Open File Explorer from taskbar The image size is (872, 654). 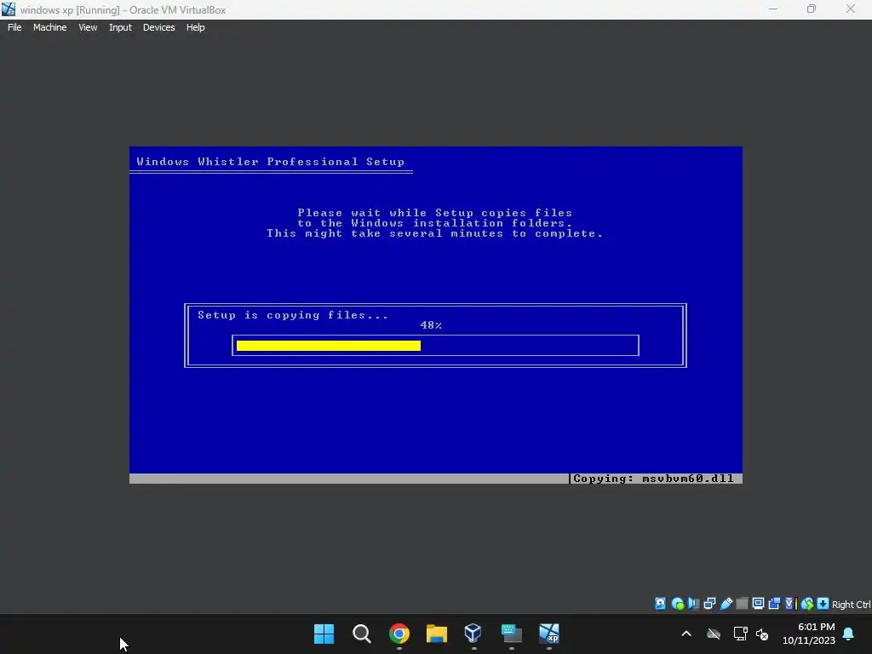(x=437, y=634)
